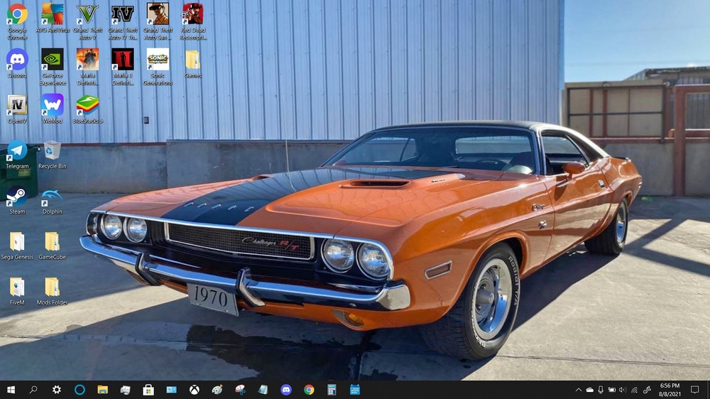Click the taskbar search magnifier

[33, 390]
